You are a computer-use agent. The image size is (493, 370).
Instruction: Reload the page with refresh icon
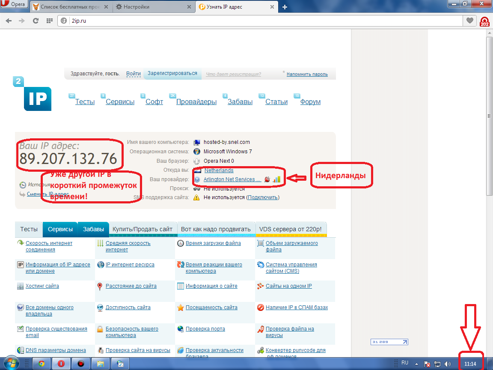coord(36,21)
